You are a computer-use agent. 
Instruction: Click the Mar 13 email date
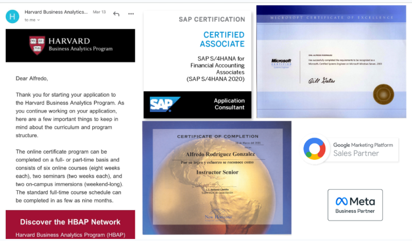click(99, 12)
